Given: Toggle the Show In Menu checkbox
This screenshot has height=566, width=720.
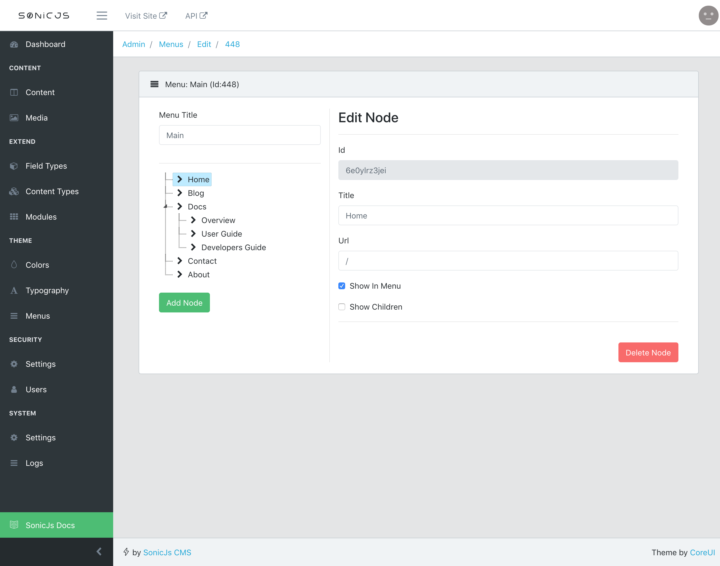Looking at the screenshot, I should pos(342,286).
